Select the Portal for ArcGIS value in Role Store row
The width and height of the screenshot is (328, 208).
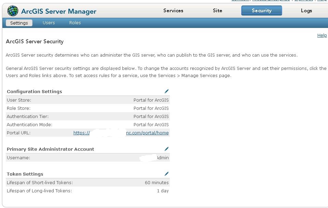(151, 108)
